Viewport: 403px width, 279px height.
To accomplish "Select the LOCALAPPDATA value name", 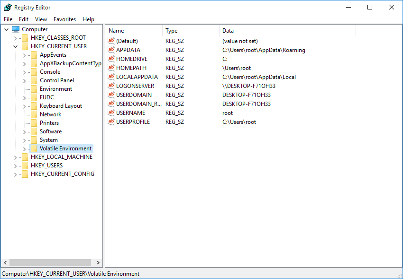I will [137, 77].
